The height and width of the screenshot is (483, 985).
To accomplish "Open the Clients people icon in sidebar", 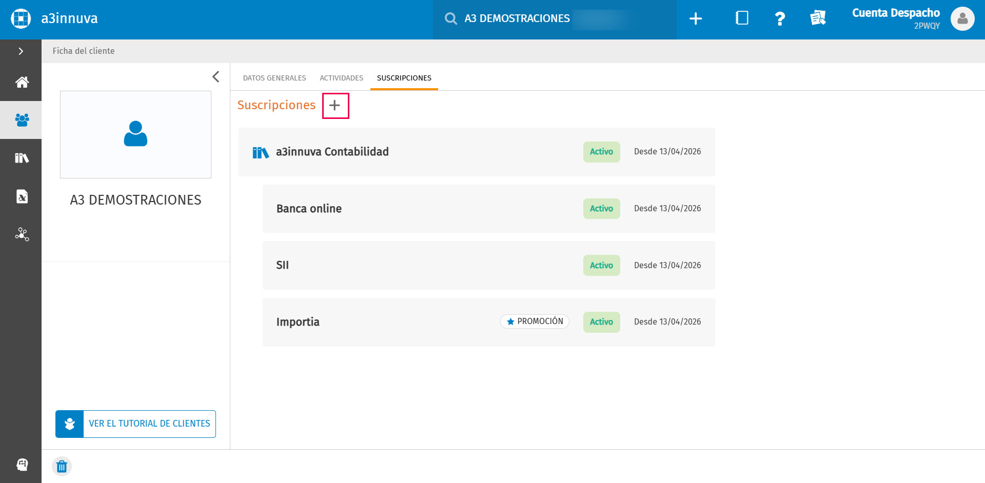I will tap(22, 120).
